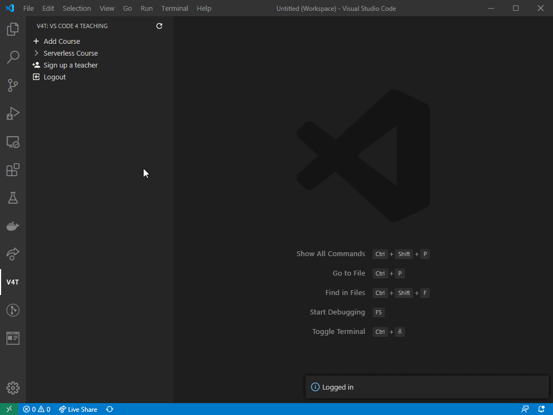Viewport: 553px width, 415px height.
Task: Refresh the V4T courses view
Action: pos(159,26)
